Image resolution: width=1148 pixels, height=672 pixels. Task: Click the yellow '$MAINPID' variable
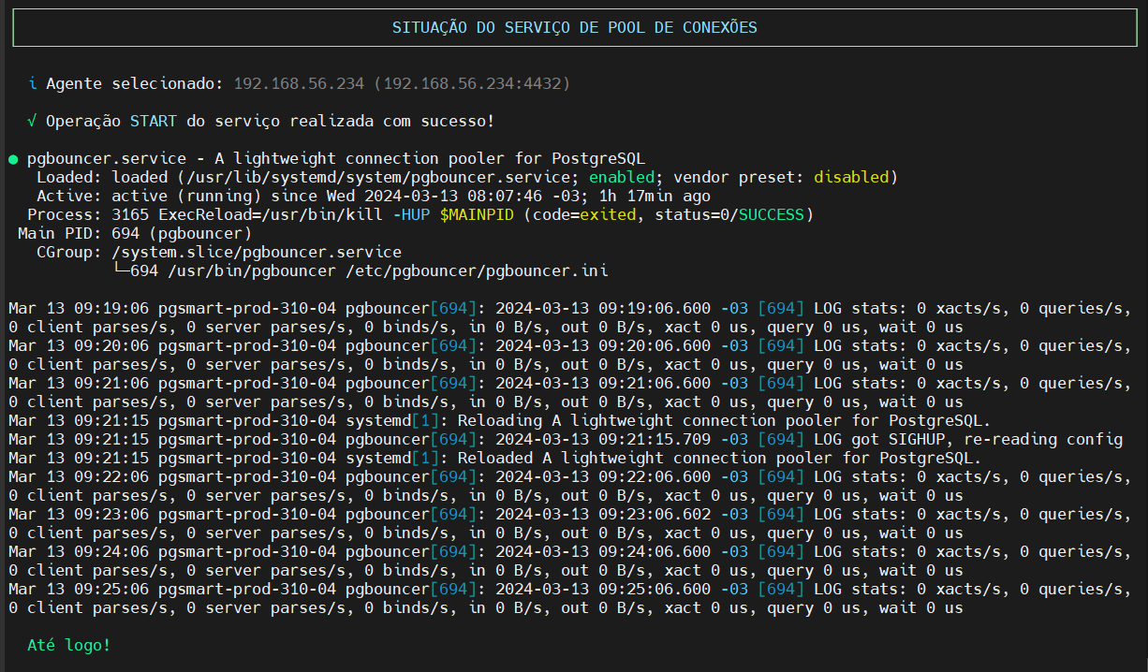[x=477, y=215]
